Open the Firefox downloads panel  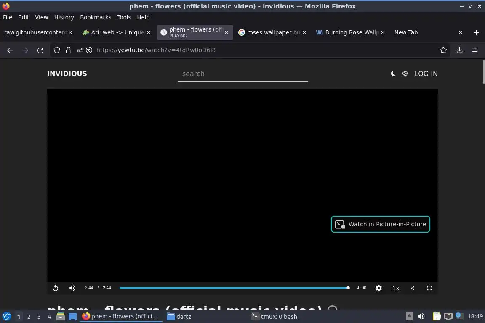click(459, 50)
